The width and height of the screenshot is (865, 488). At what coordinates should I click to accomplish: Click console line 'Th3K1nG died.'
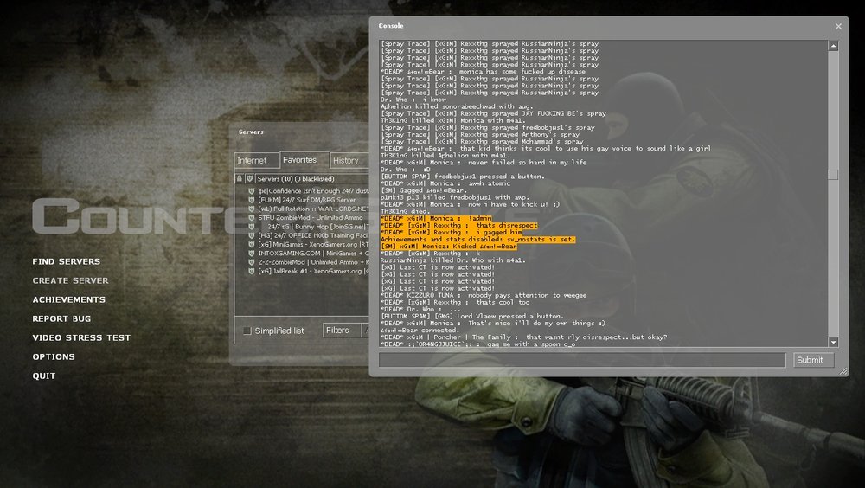406,211
